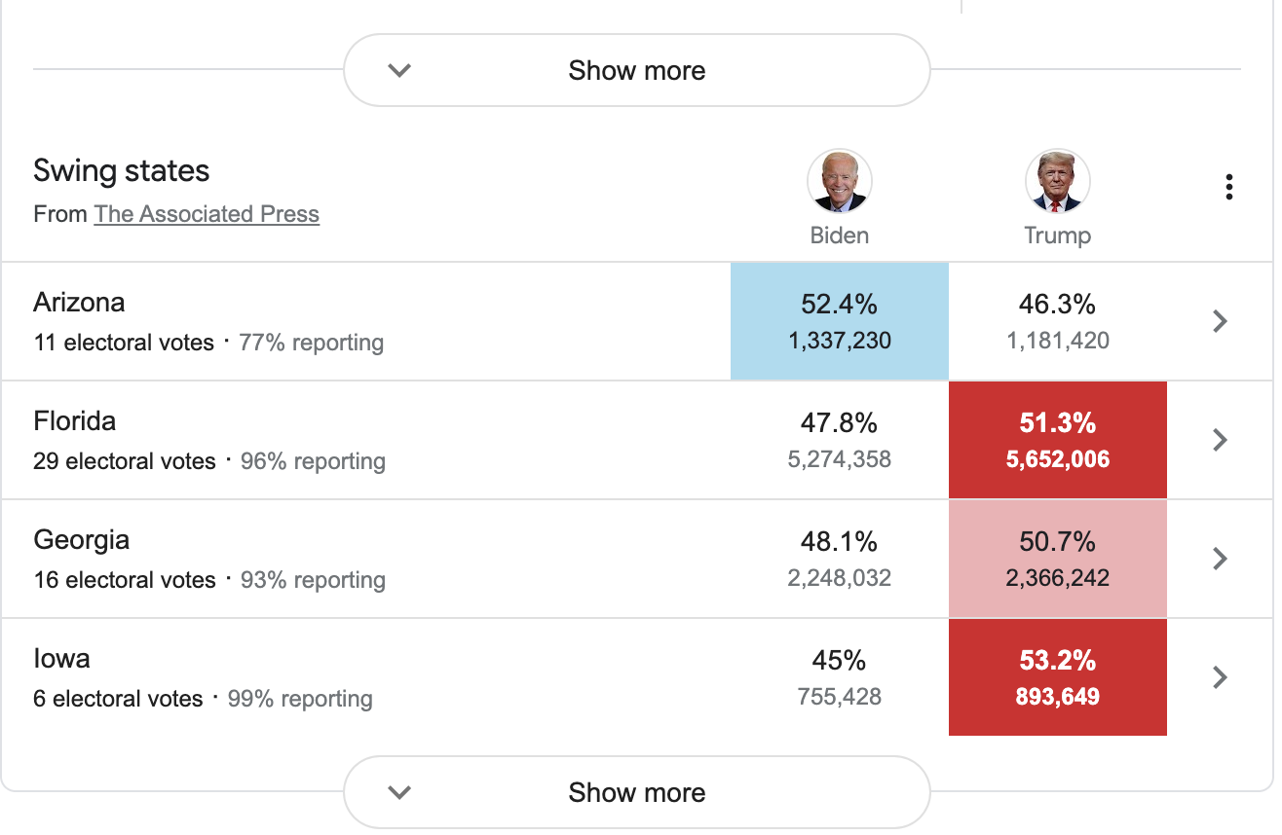
Task: Open Georgia details via right chevron
Action: (x=1220, y=559)
